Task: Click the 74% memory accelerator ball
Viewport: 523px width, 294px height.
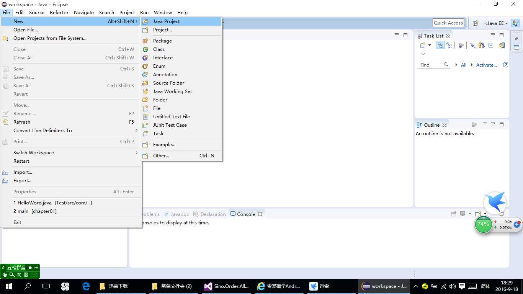Action: point(483,224)
